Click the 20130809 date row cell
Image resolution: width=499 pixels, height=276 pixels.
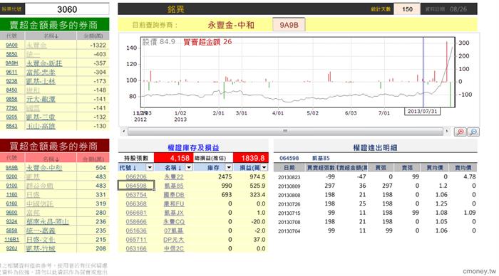click(289, 186)
